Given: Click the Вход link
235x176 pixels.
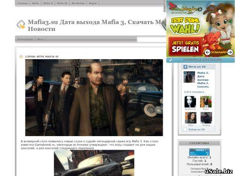Looking at the screenshot, I should (x=40, y=39).
